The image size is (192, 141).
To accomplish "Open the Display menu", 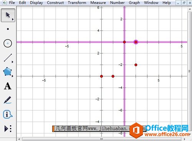I will (x=36, y=3).
